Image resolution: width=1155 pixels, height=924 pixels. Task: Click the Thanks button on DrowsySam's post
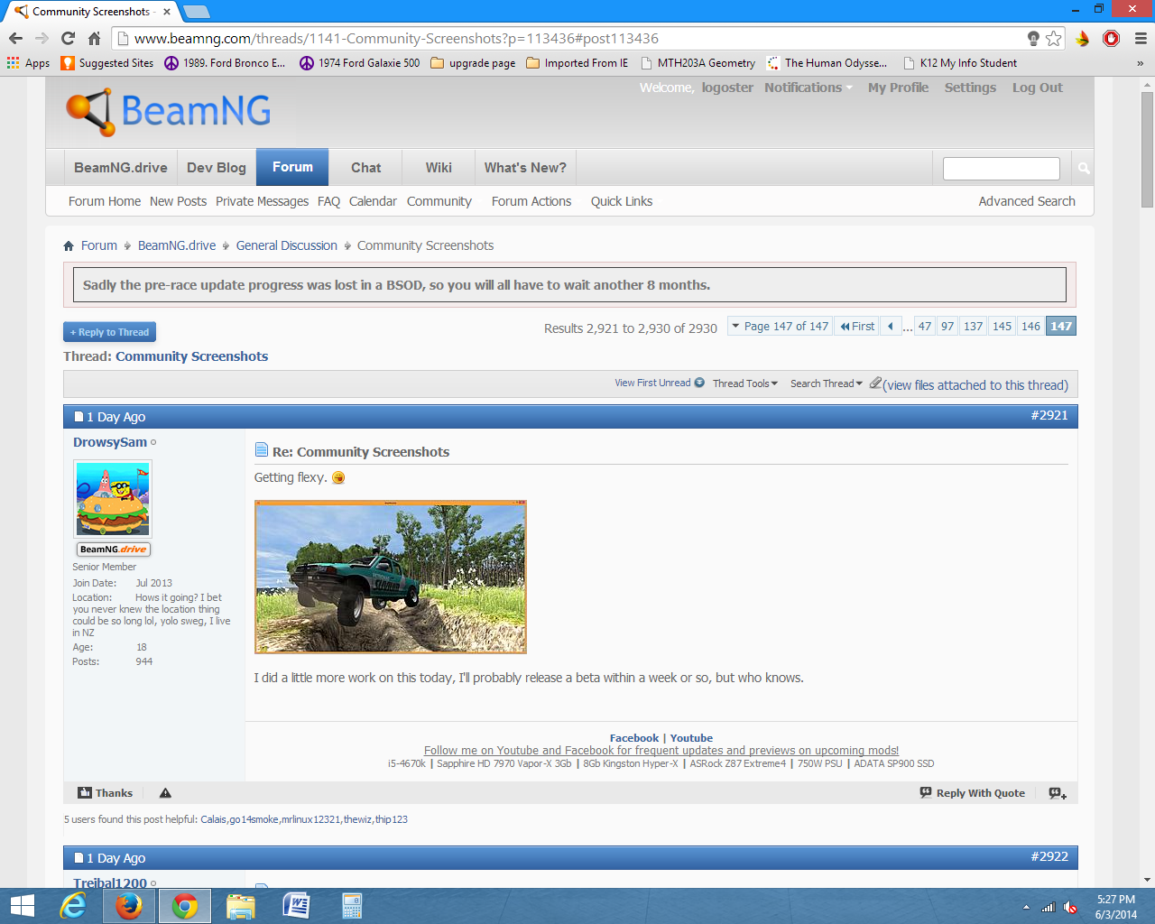point(105,793)
